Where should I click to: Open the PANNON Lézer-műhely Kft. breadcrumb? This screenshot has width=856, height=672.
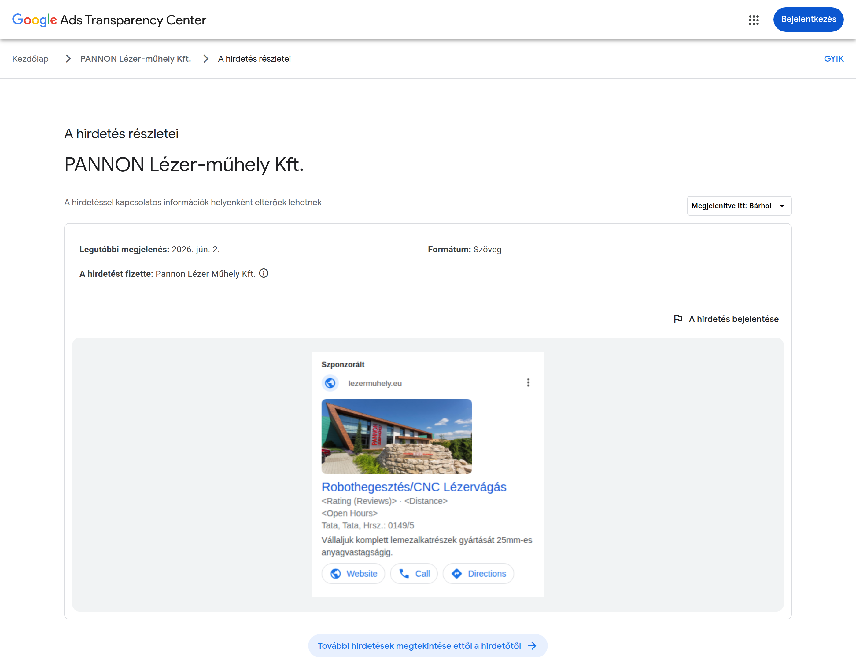click(x=135, y=59)
